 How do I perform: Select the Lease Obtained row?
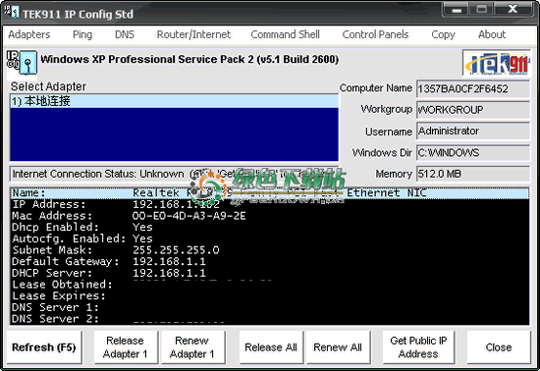(270, 285)
